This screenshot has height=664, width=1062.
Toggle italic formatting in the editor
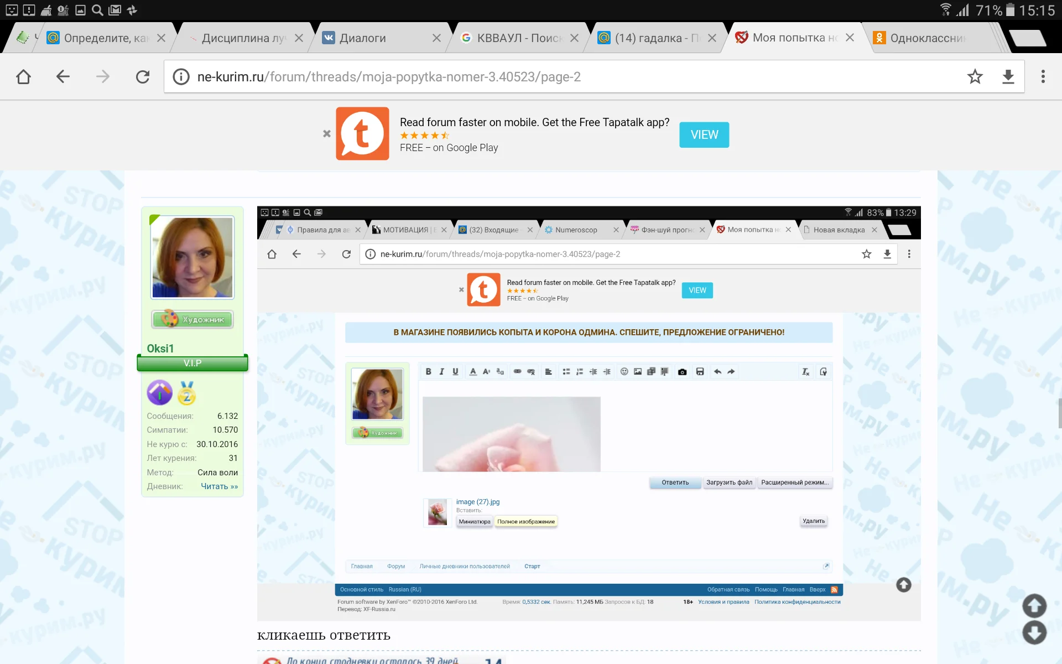point(441,372)
